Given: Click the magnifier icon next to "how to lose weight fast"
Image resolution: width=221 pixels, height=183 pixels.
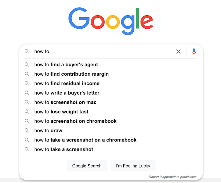Looking at the screenshot, I should [27, 112].
